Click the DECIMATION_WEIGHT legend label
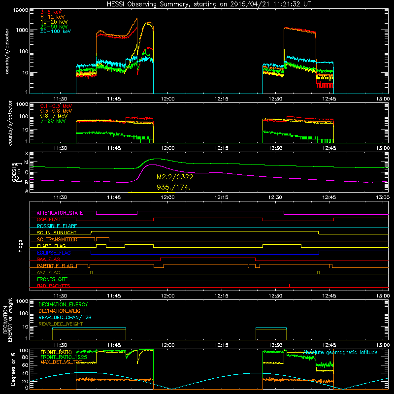This screenshot has height=394, width=394. point(63,311)
